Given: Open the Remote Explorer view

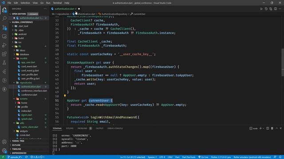Looking at the screenshot, I should [4, 36].
